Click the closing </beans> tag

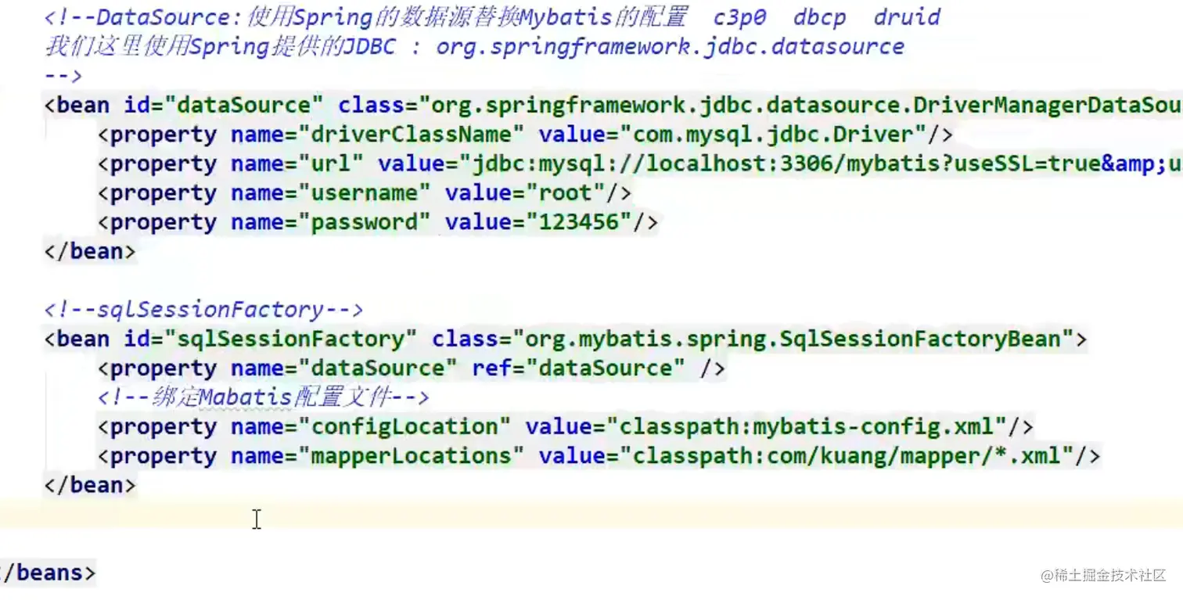tap(49, 573)
